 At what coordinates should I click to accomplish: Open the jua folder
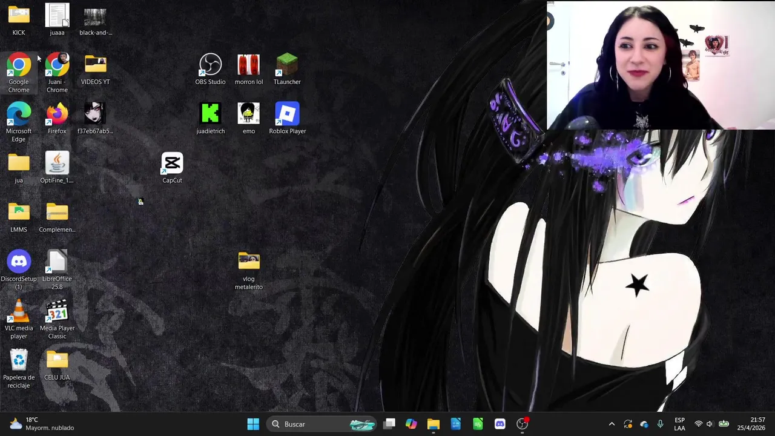coord(19,168)
